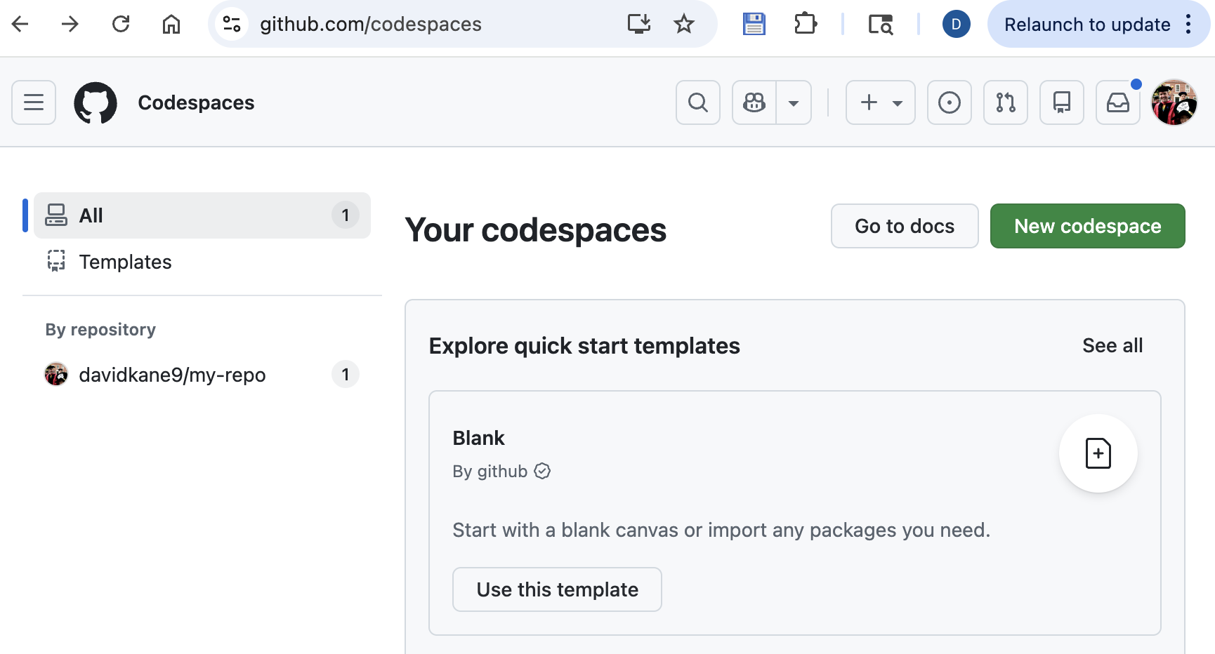Open the Issues icon in header
Viewport: 1215px width, 654px height.
[949, 102]
